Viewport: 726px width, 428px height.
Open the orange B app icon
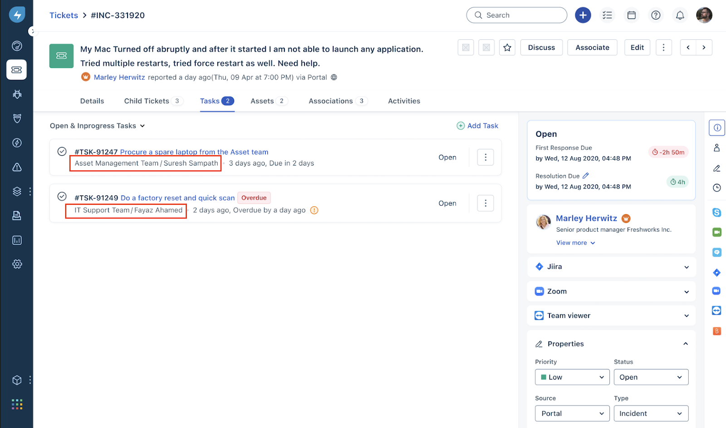point(717,331)
